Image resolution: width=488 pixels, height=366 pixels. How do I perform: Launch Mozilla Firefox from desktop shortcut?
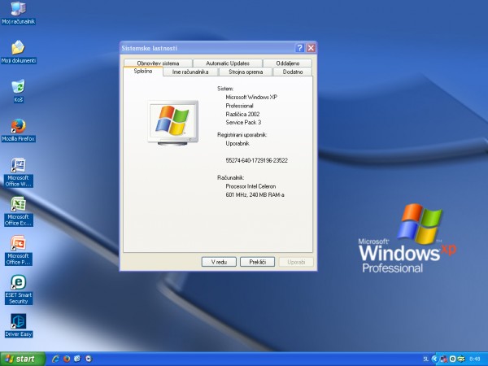pos(19,130)
